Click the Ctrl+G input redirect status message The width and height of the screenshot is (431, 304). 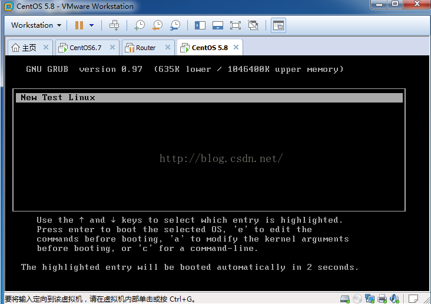(x=100, y=299)
